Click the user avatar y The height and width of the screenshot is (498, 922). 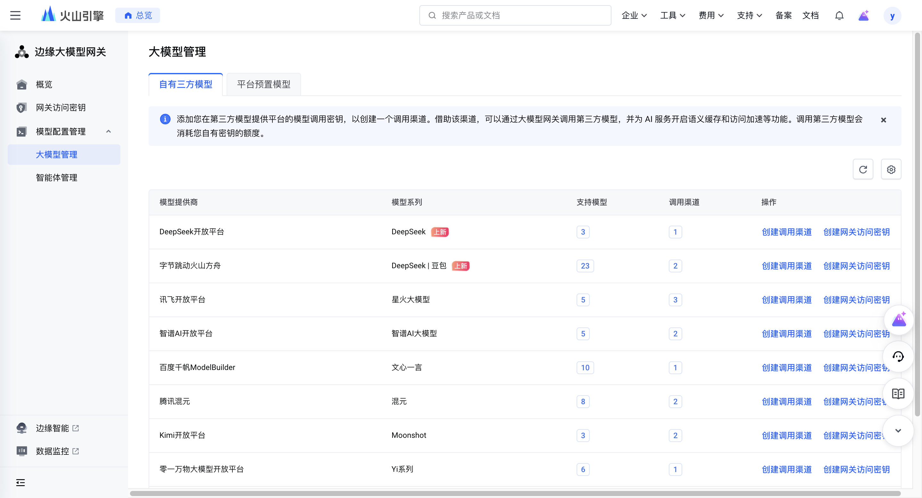pyautogui.click(x=892, y=16)
